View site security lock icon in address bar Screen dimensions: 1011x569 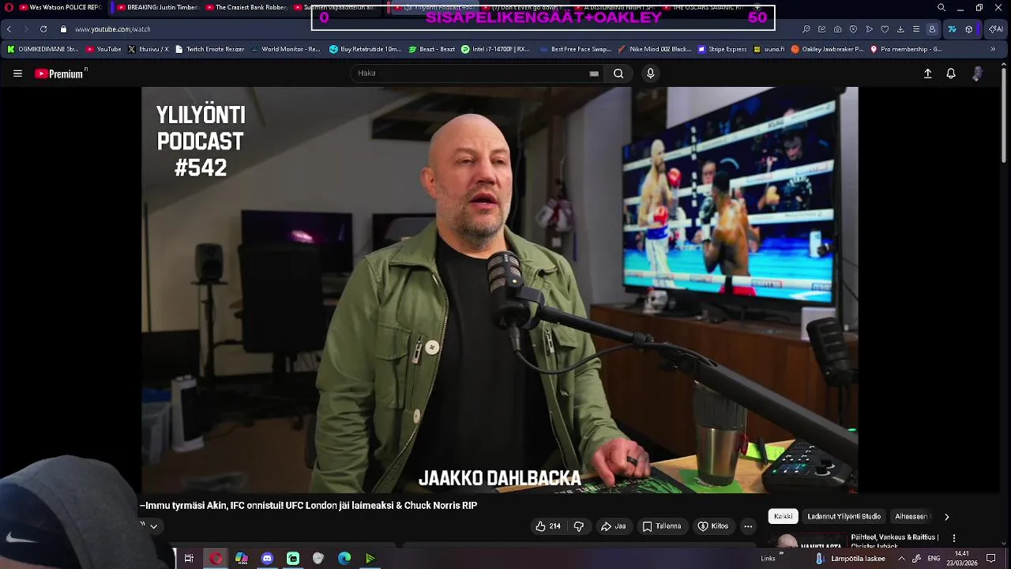pyautogui.click(x=63, y=29)
